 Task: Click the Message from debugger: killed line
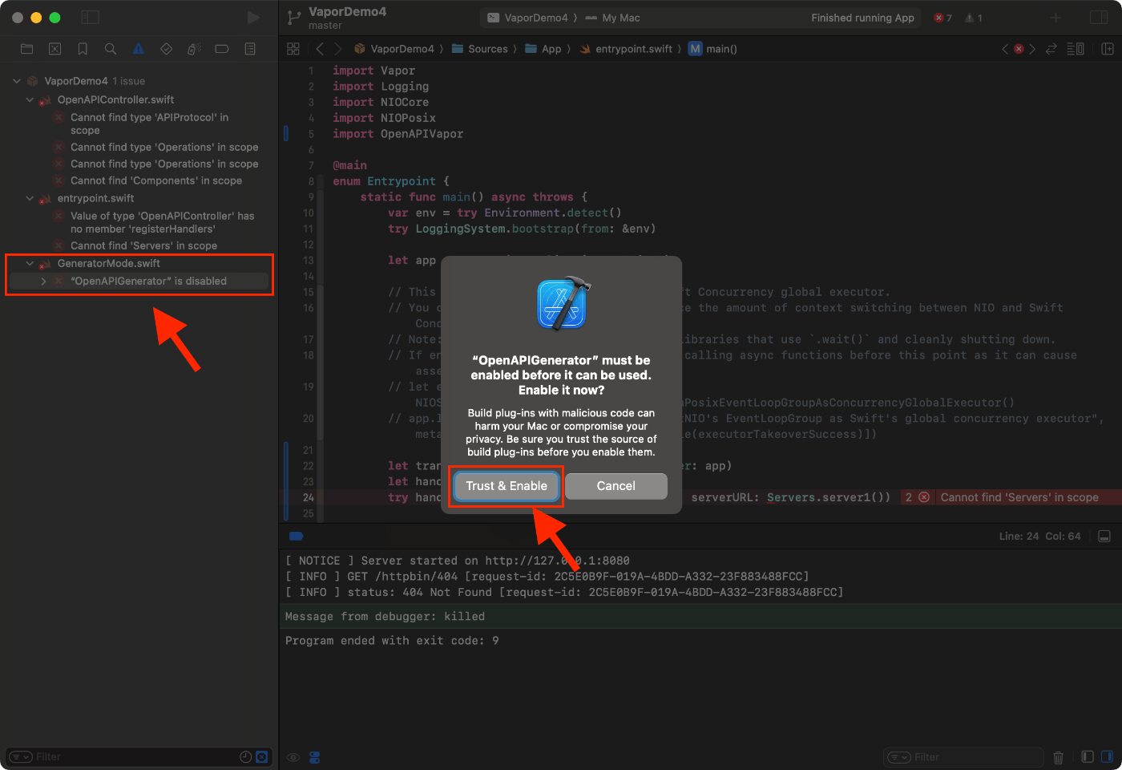[x=385, y=617]
